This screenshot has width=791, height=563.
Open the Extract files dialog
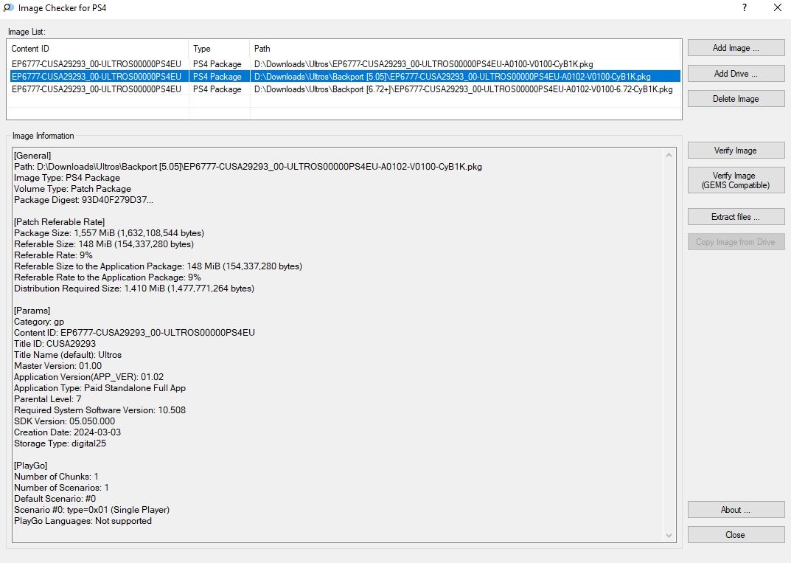click(736, 217)
